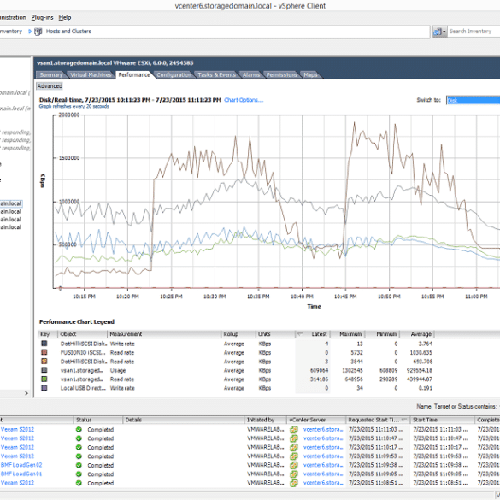Screen dimensions: 500x500
Task: Select the Local USB Direct legend object
Action: tap(83, 388)
